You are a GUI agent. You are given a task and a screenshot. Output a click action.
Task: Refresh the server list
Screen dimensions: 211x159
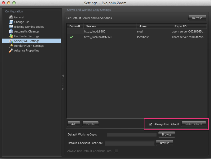[x=197, y=18]
